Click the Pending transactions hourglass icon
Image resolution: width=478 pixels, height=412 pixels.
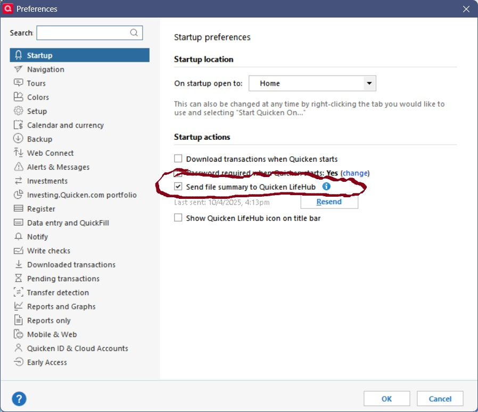coord(18,278)
